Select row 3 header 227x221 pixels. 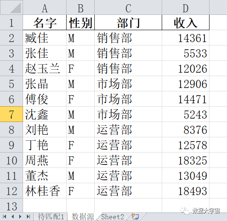coord(12,53)
